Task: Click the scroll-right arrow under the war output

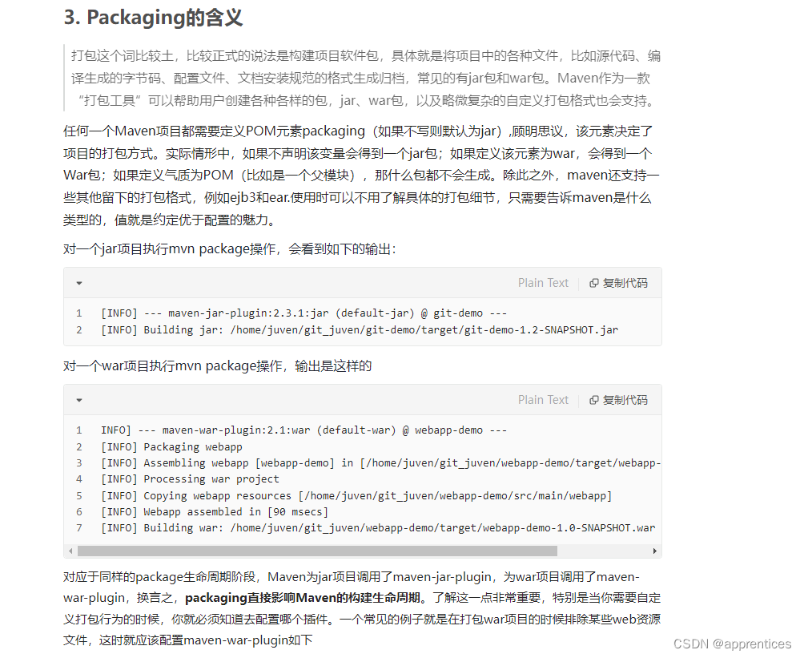Action: click(x=654, y=551)
